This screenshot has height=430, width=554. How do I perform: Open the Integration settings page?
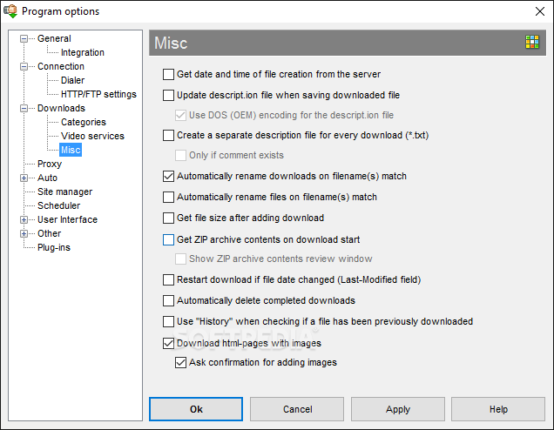coord(83,52)
